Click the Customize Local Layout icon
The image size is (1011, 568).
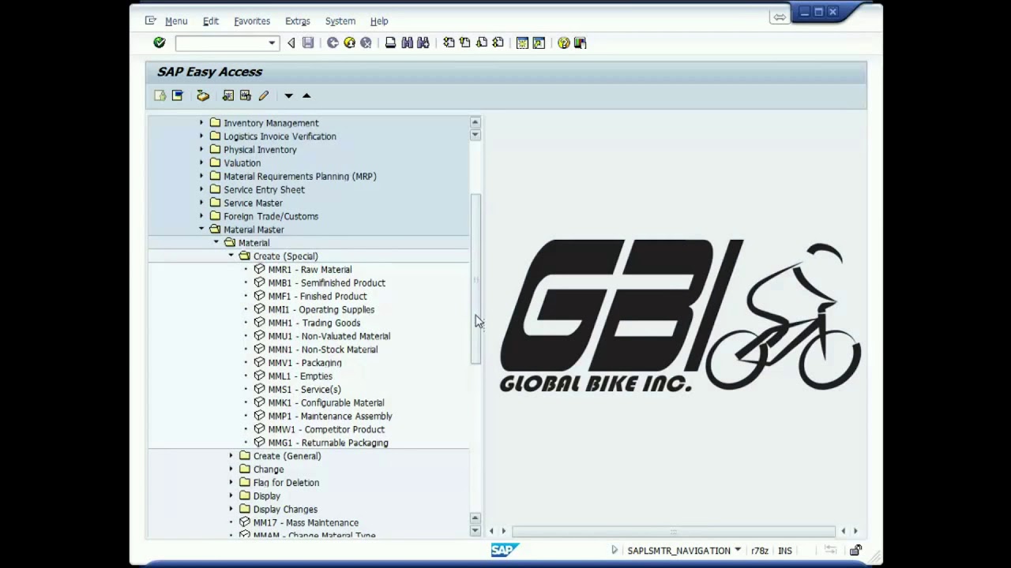coord(580,43)
